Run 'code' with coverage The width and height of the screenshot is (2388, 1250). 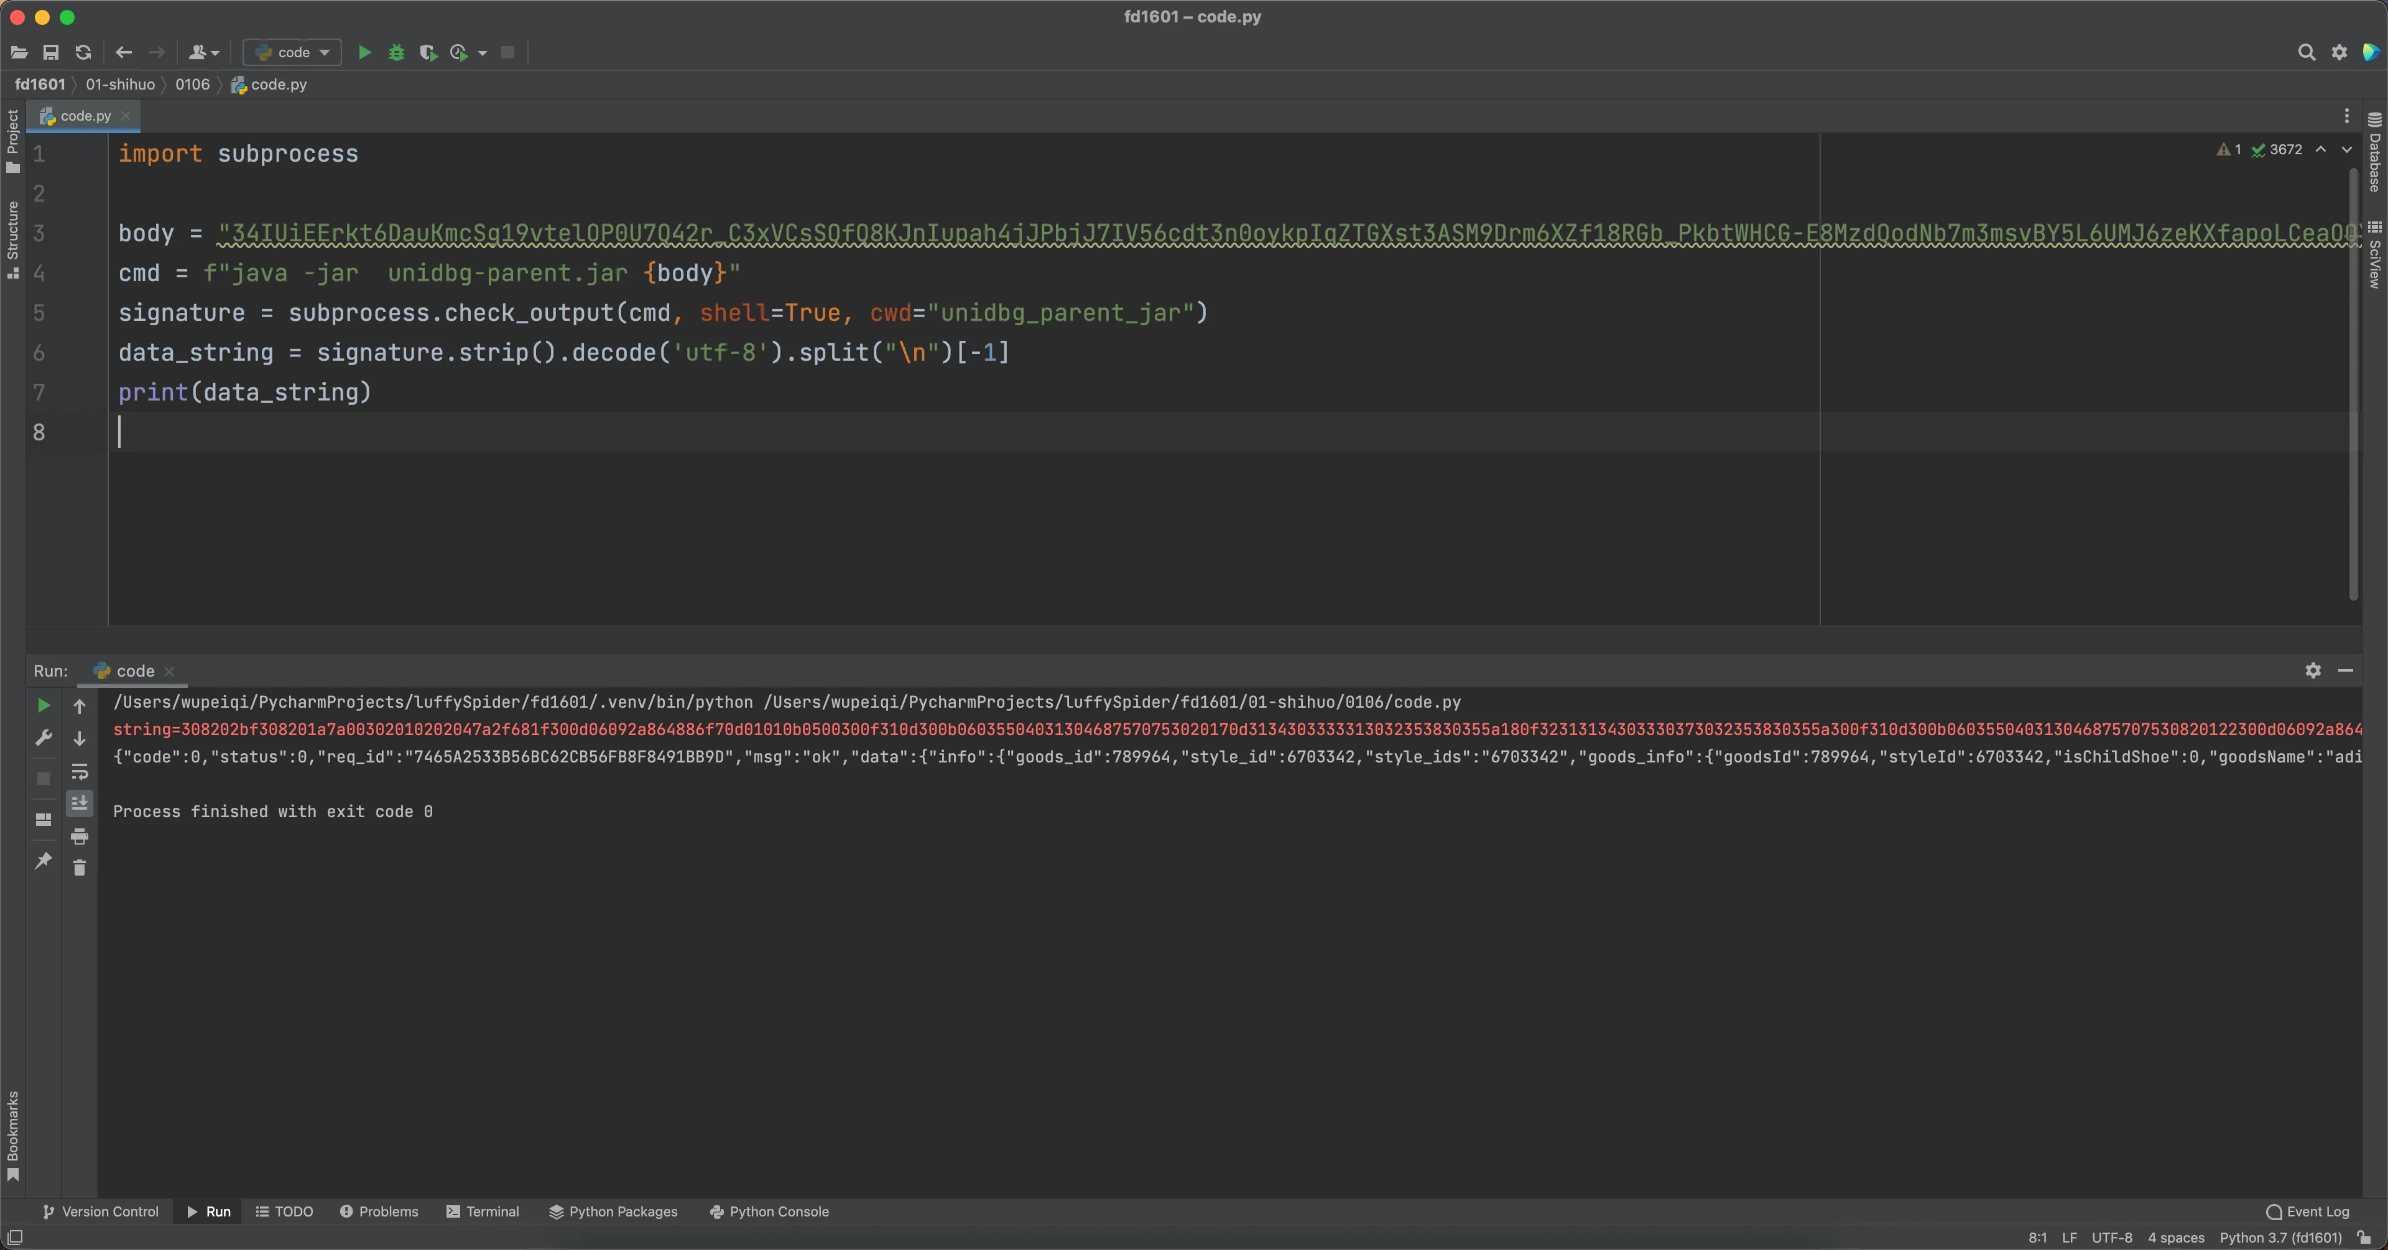[427, 53]
